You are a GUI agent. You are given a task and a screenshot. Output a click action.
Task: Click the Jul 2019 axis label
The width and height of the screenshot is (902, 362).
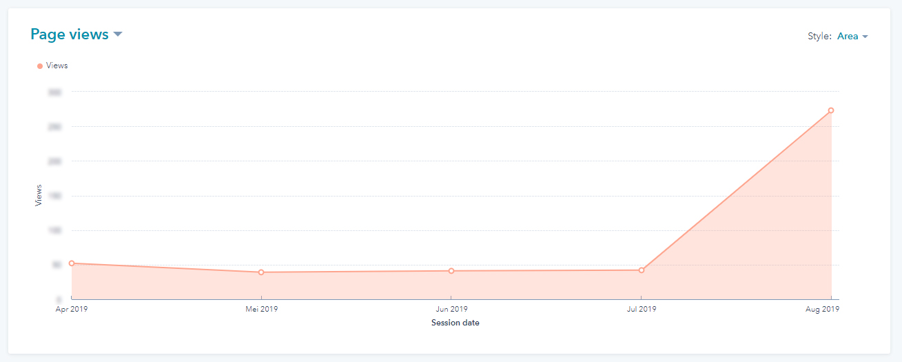tap(642, 309)
